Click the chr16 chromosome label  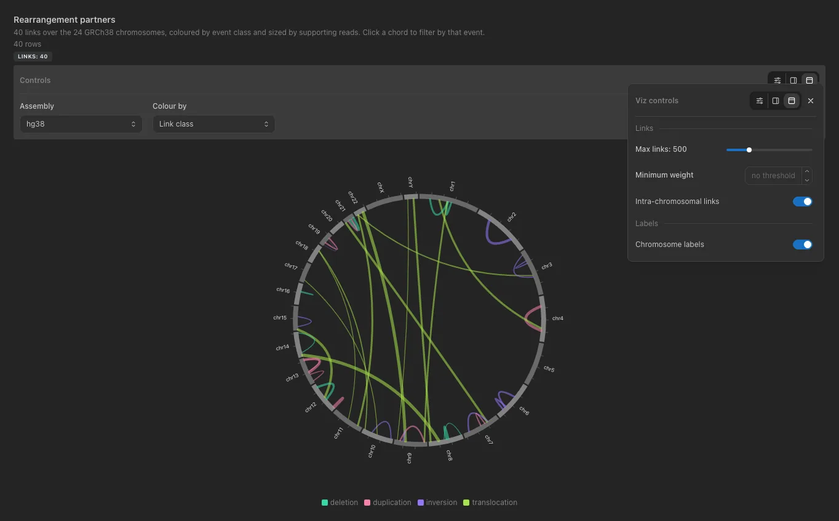[x=283, y=290]
